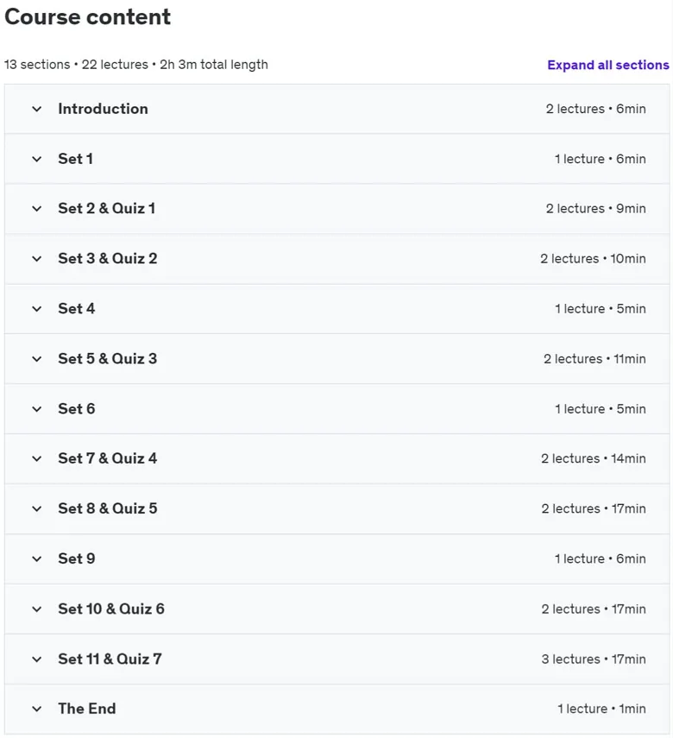Expand the Introduction section chevron
This screenshot has width=673, height=738.
click(37, 110)
